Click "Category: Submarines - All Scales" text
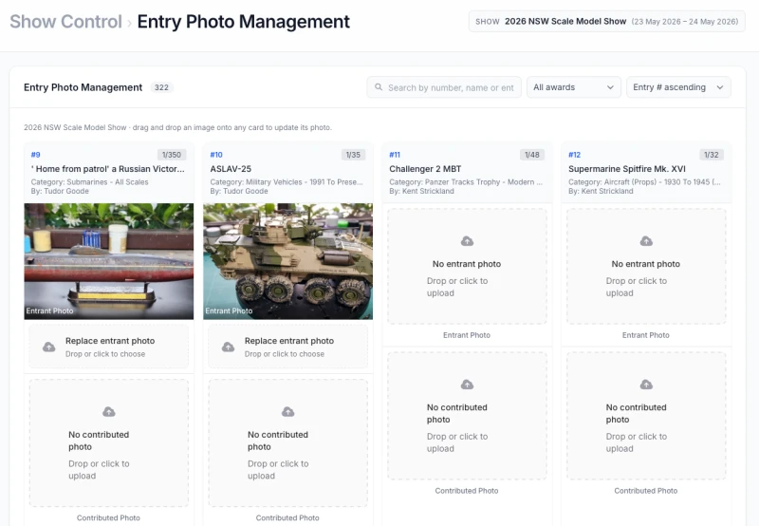759x526 pixels. coord(89,182)
